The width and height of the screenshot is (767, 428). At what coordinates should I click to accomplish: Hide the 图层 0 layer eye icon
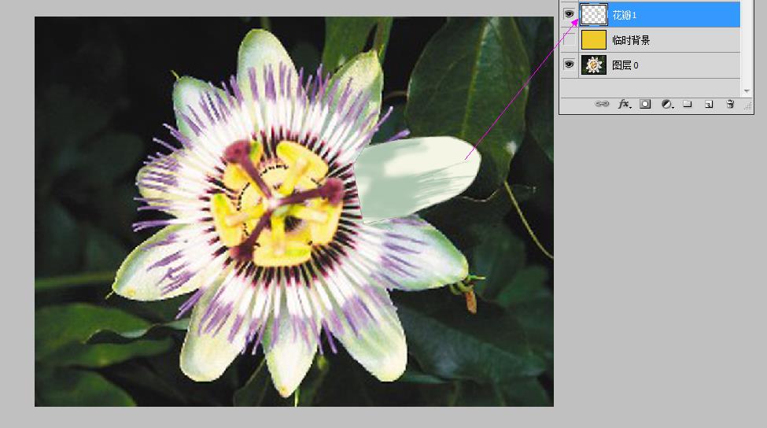point(569,65)
